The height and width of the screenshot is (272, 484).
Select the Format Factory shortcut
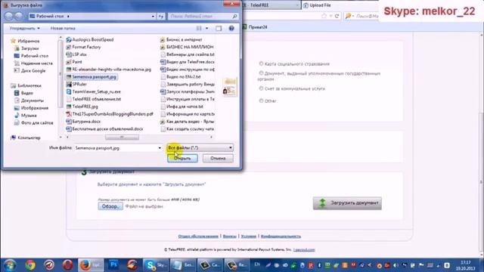(x=86, y=47)
